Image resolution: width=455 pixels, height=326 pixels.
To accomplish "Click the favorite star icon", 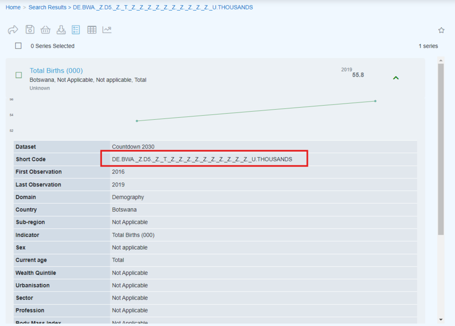I will coord(441,30).
